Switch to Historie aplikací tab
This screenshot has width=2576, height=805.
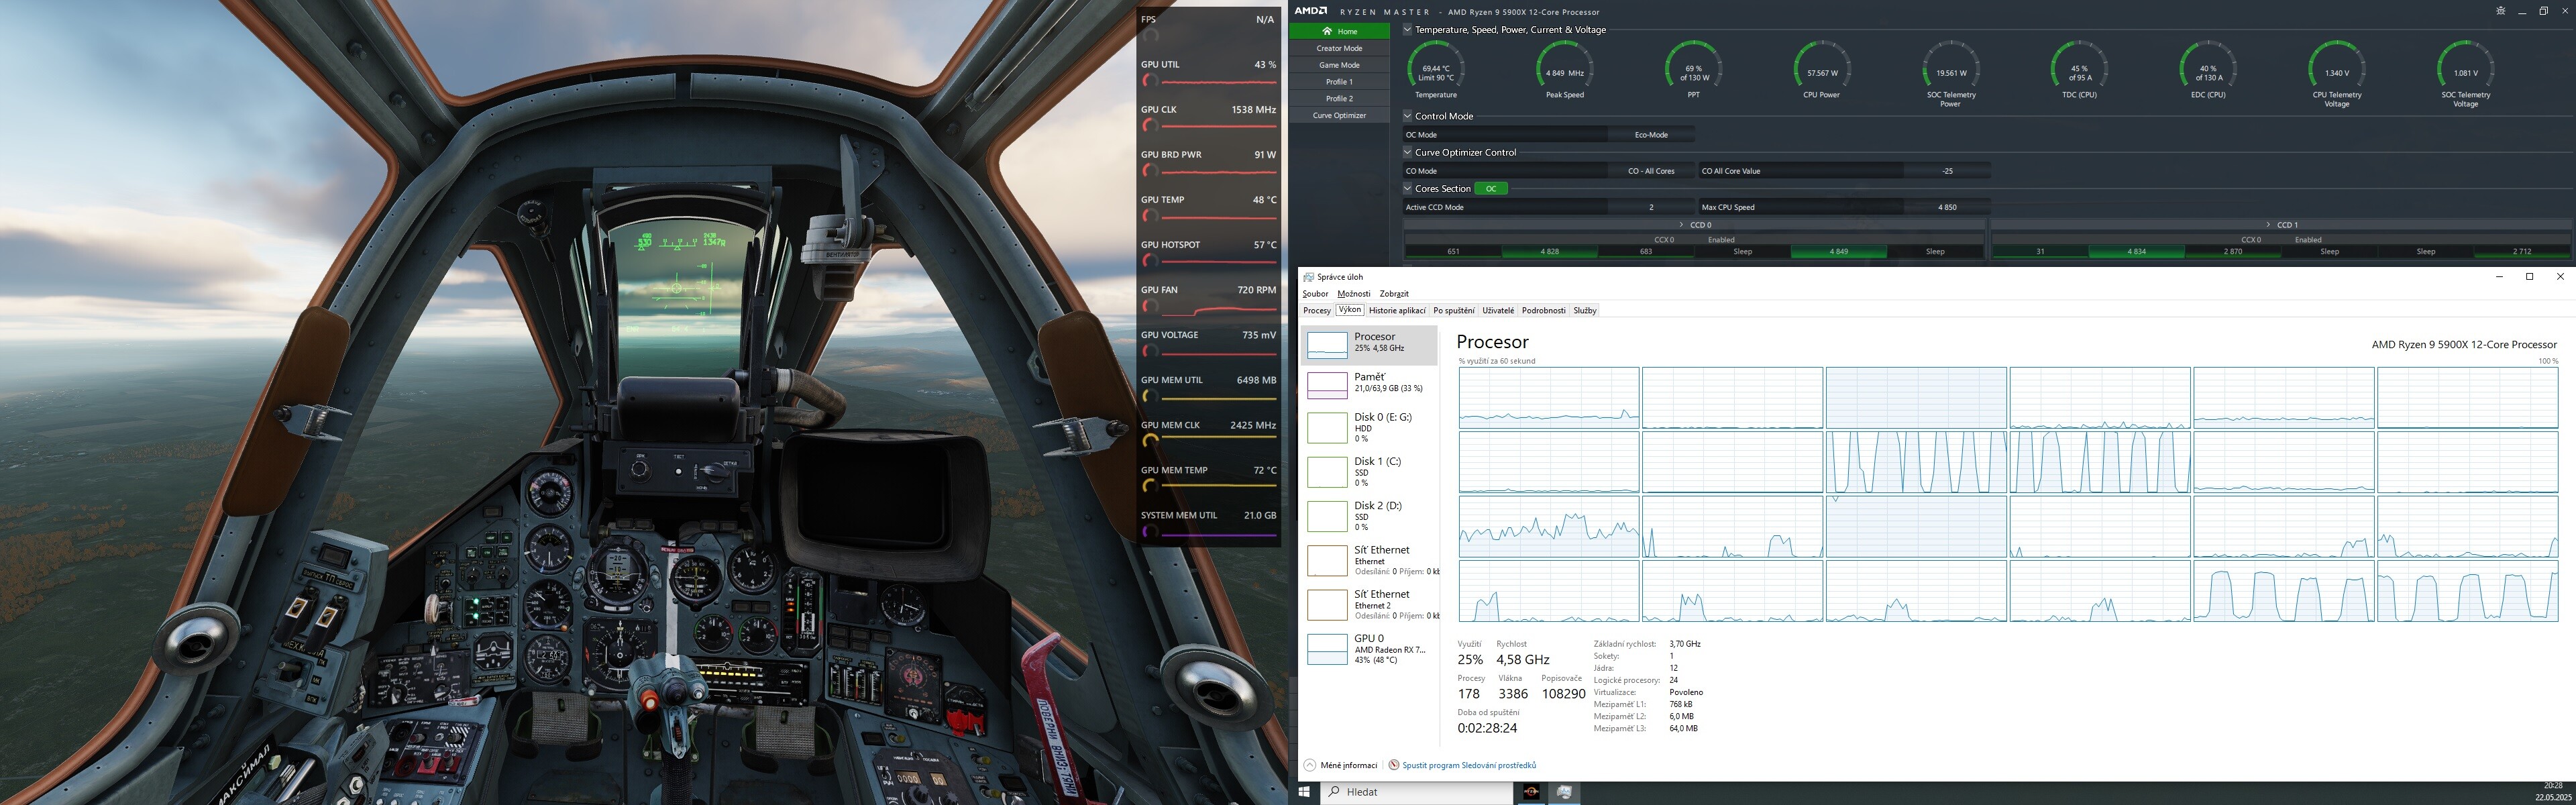point(1397,311)
